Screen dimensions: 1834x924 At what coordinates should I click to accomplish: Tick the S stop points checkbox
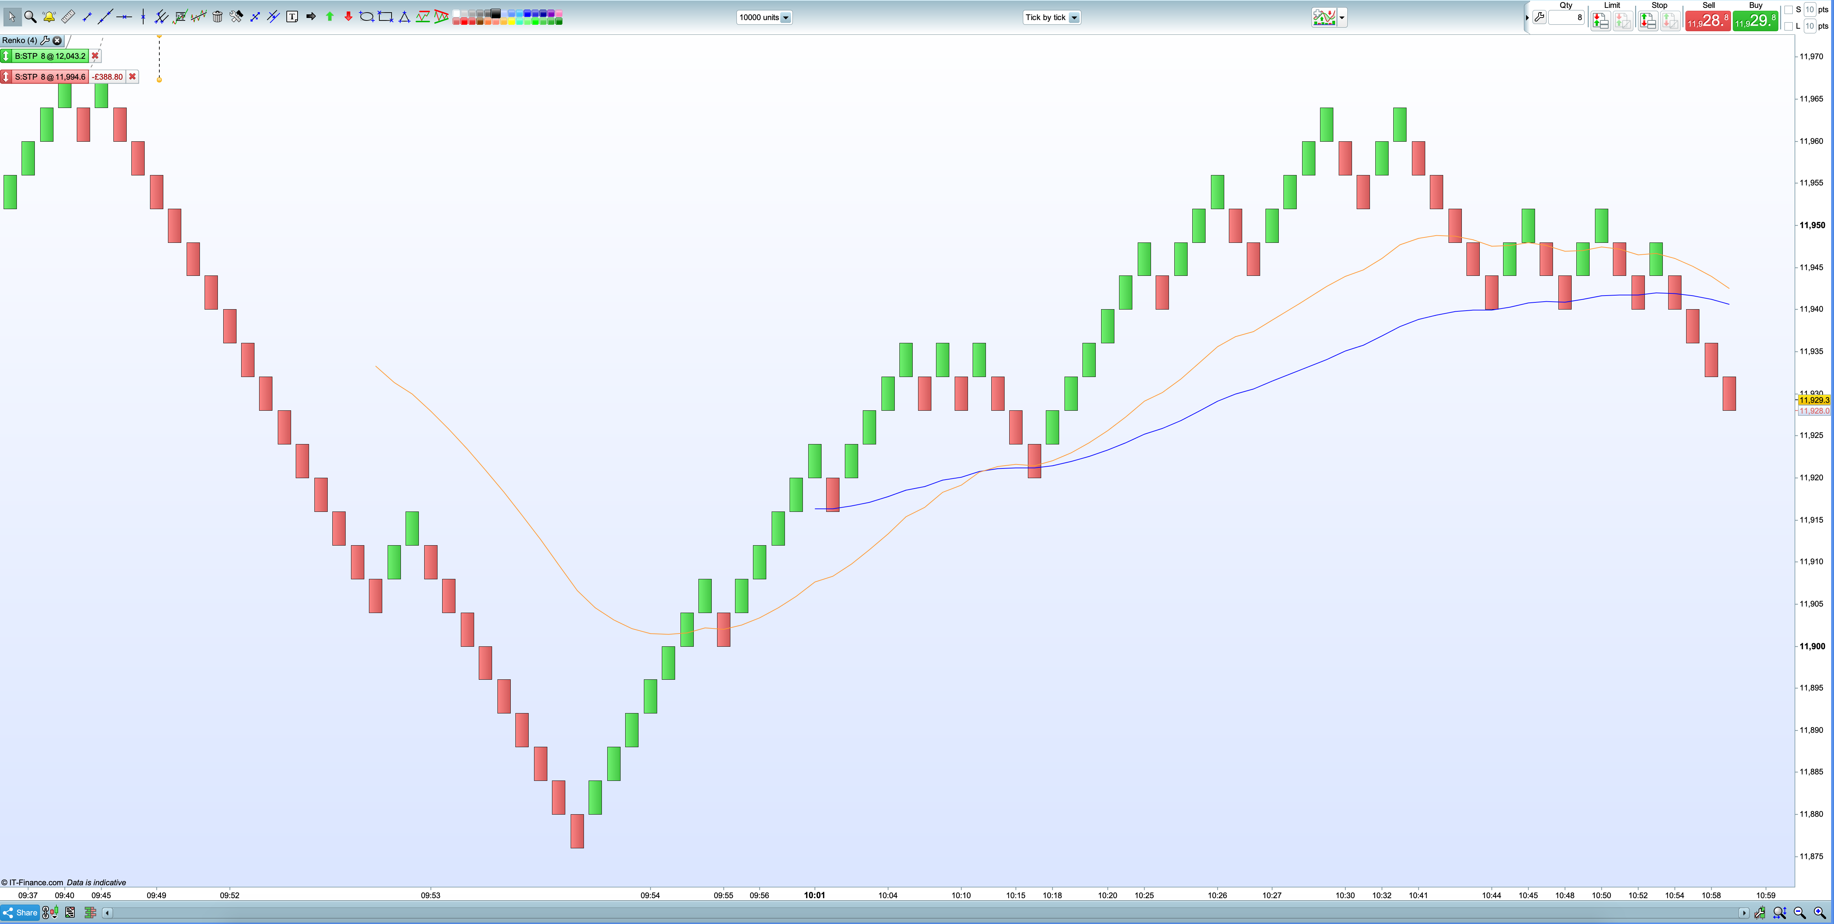pos(1788,10)
